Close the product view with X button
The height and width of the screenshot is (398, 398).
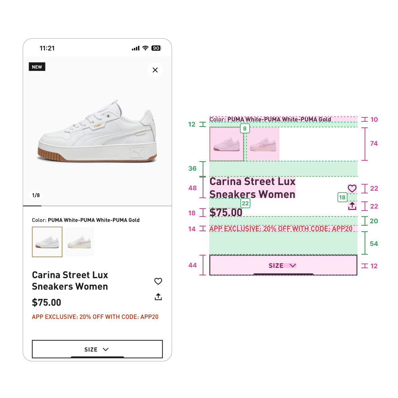click(155, 70)
